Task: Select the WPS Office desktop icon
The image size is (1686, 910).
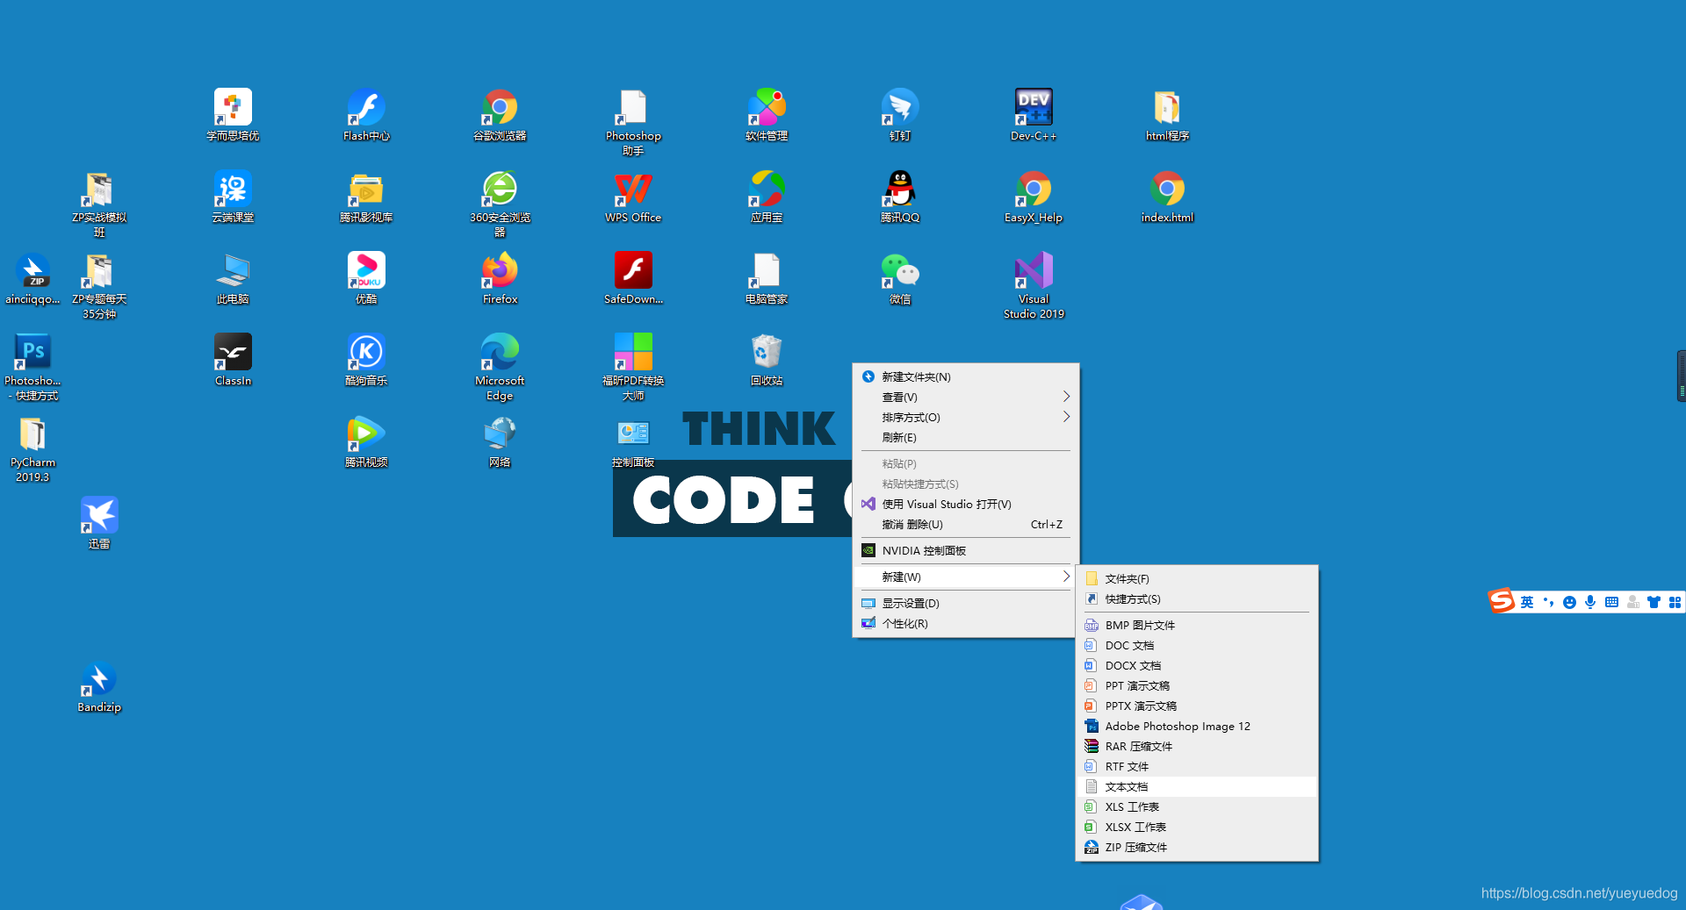Action: (x=633, y=196)
